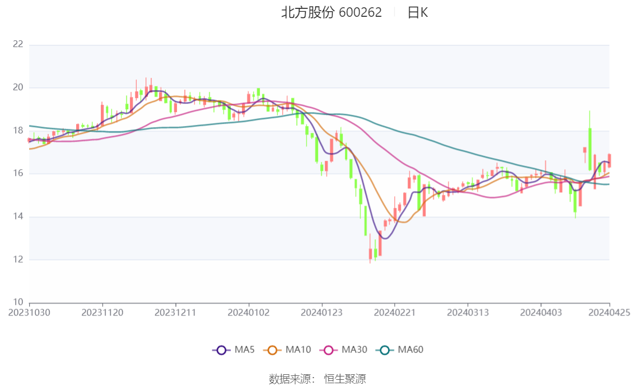
Task: Hide the MA10 line via its label
Action: tap(298, 350)
